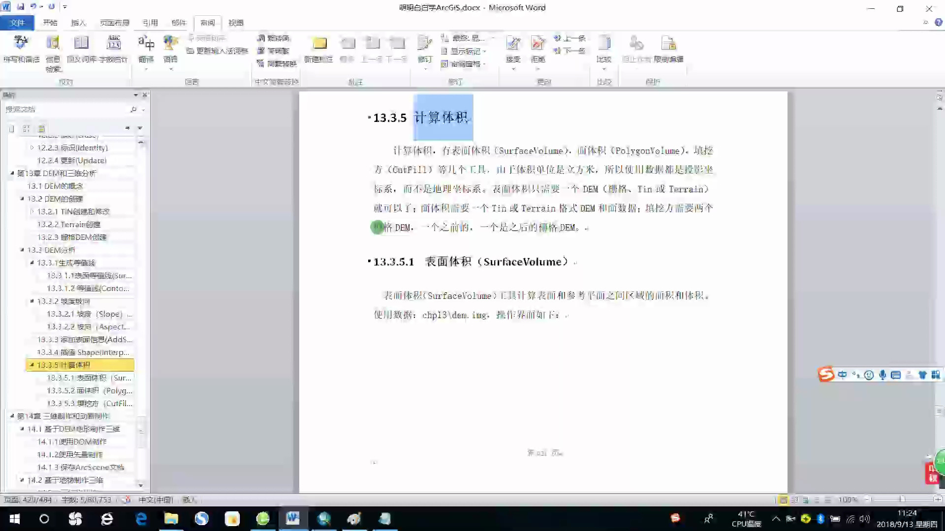Viewport: 945px width, 531px height.
Task: Open the 限制编辑 restrict editing pane
Action: tap(668, 49)
